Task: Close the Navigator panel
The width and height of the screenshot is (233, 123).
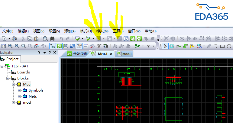Action: 55,53
